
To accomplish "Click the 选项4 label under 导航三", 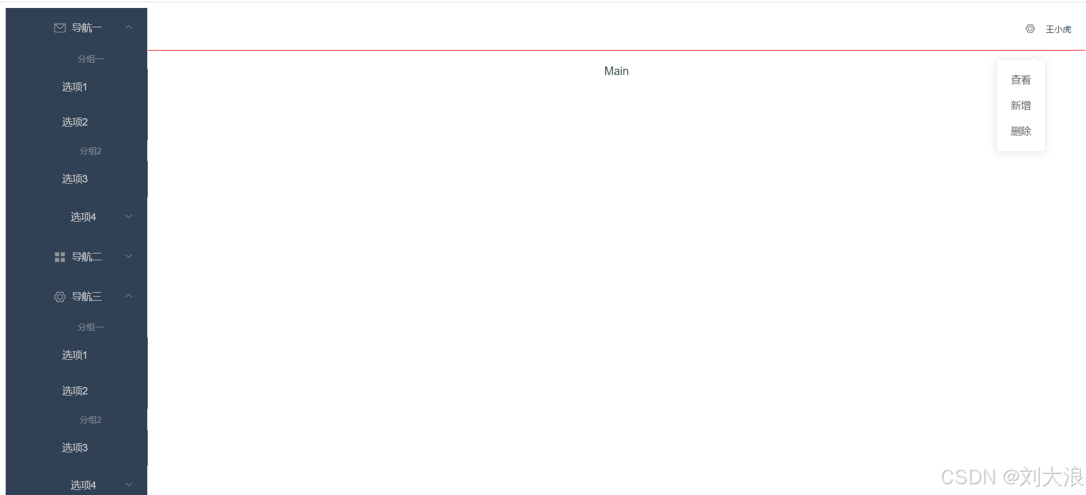I will click(83, 485).
